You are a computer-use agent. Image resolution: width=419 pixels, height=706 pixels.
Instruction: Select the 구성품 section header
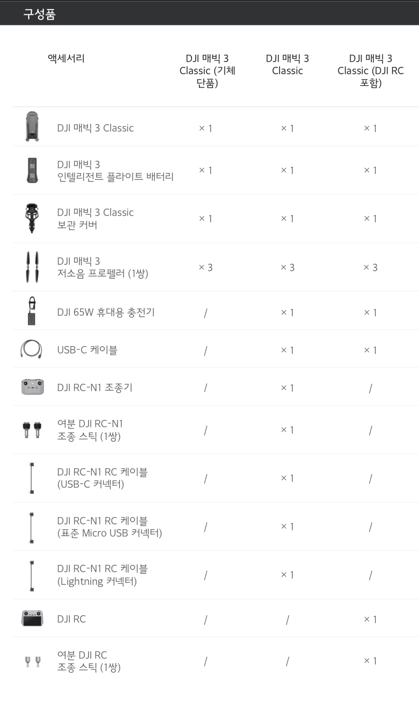tap(39, 14)
